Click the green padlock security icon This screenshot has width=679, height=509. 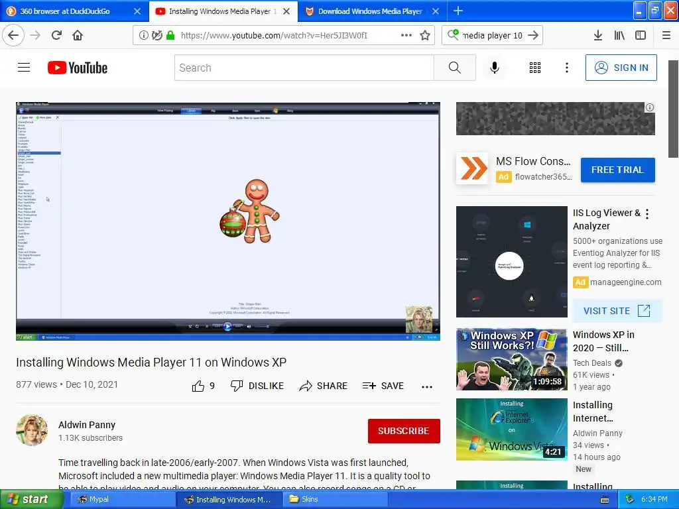pyautogui.click(x=170, y=35)
